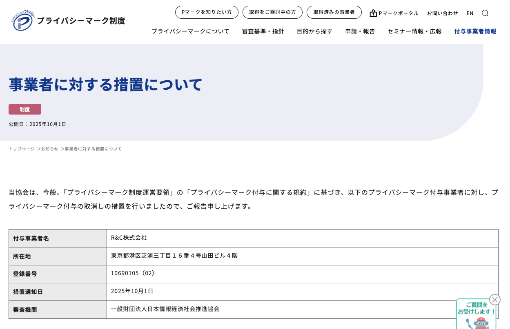Expand 申請・報告 navigation menu

click(360, 31)
